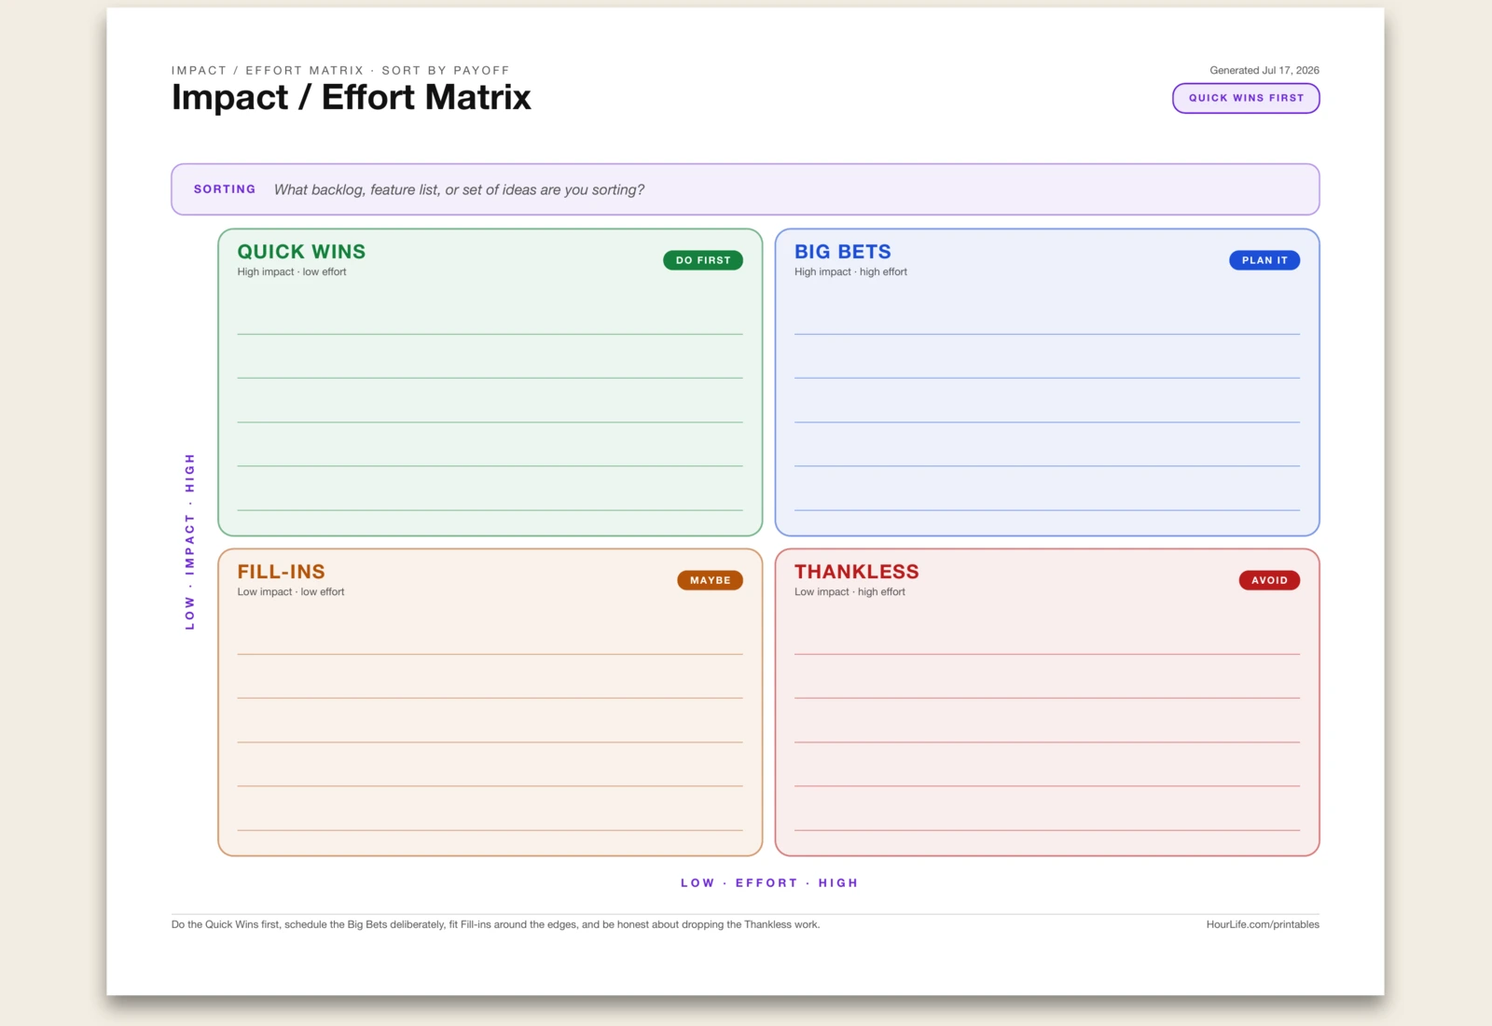Click 'High impact · low effort' subtitle
The image size is (1492, 1026).
pos(292,272)
